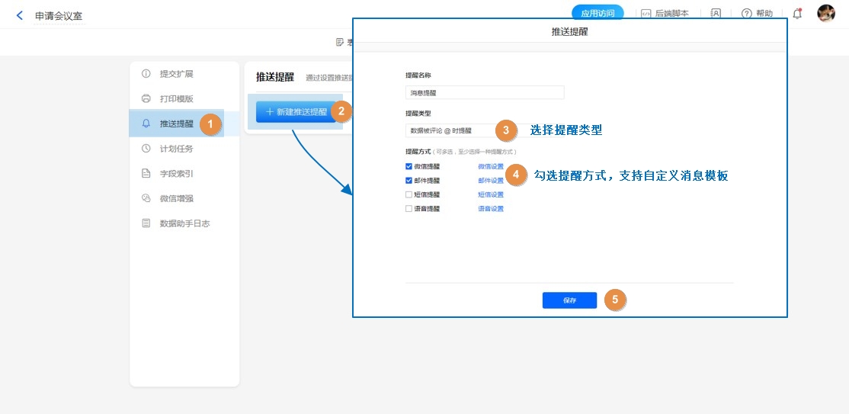Open the notification bell in the top bar
Viewport: 849px width, 414px height.
pyautogui.click(x=797, y=14)
